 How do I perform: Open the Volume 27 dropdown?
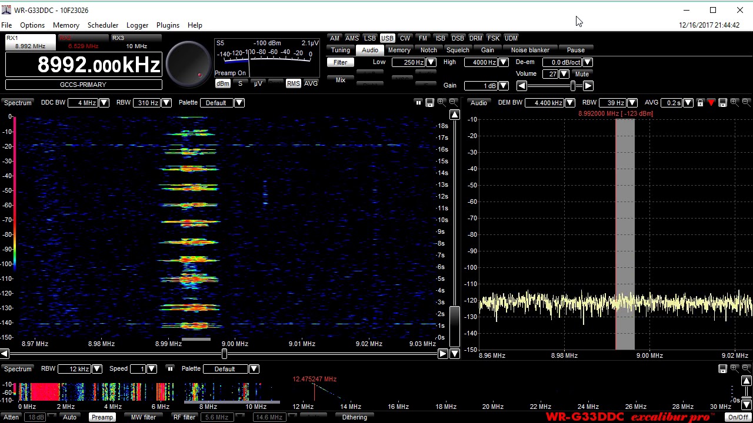click(x=564, y=74)
